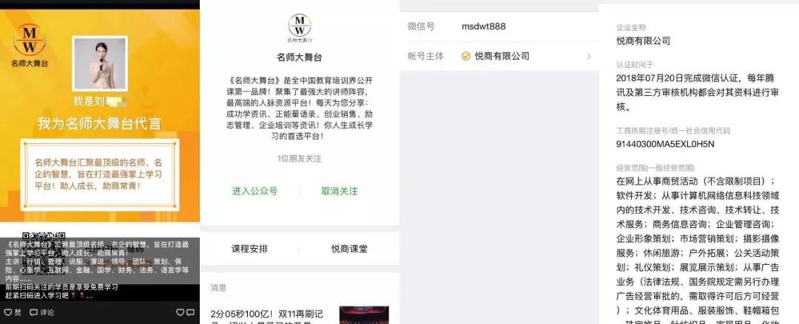Image resolution: width=799 pixels, height=324 pixels.
Task: Select the 微信号 msdwt888 row
Action: 499,27
